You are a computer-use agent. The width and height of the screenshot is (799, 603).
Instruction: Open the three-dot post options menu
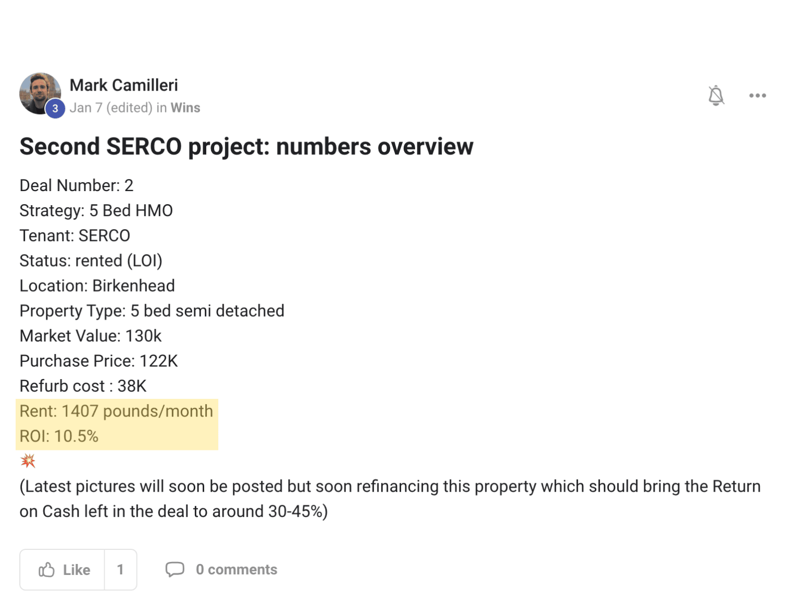pos(757,95)
